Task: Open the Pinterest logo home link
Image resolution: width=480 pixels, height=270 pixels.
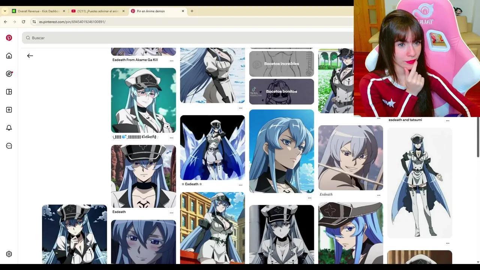Action: [x=9, y=38]
